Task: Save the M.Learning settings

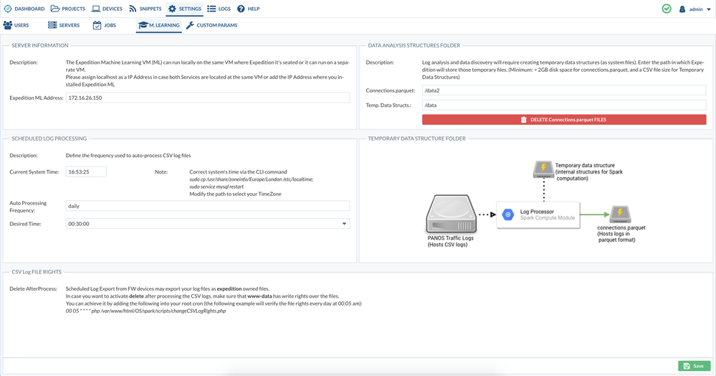Action: (694, 366)
